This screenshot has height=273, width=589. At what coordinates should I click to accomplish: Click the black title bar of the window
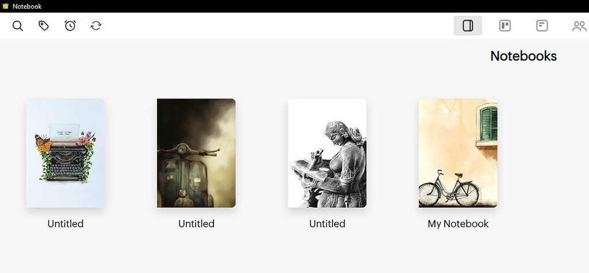pos(294,6)
